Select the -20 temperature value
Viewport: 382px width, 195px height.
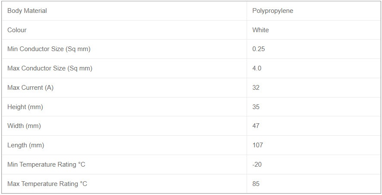click(257, 165)
